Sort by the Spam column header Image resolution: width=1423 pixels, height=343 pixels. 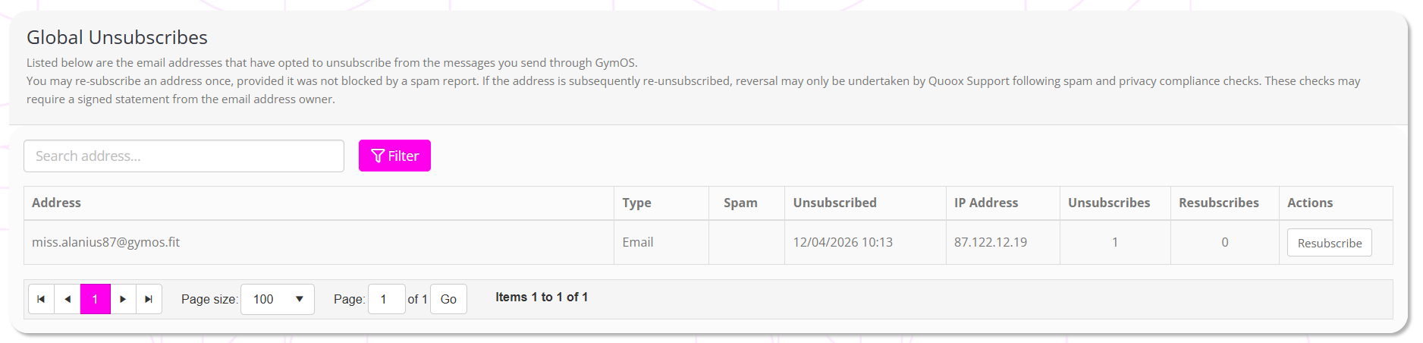tap(740, 203)
